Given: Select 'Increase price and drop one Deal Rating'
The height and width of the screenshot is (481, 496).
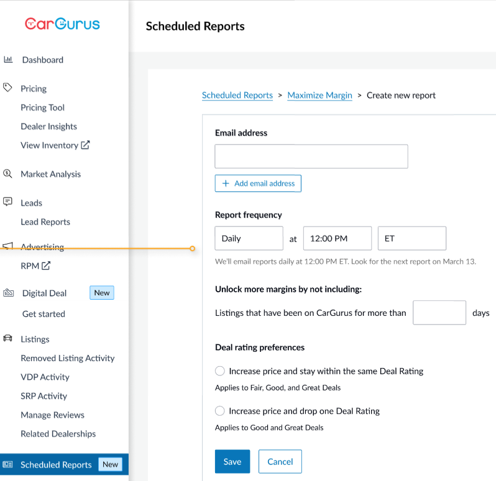Looking at the screenshot, I should [x=220, y=411].
